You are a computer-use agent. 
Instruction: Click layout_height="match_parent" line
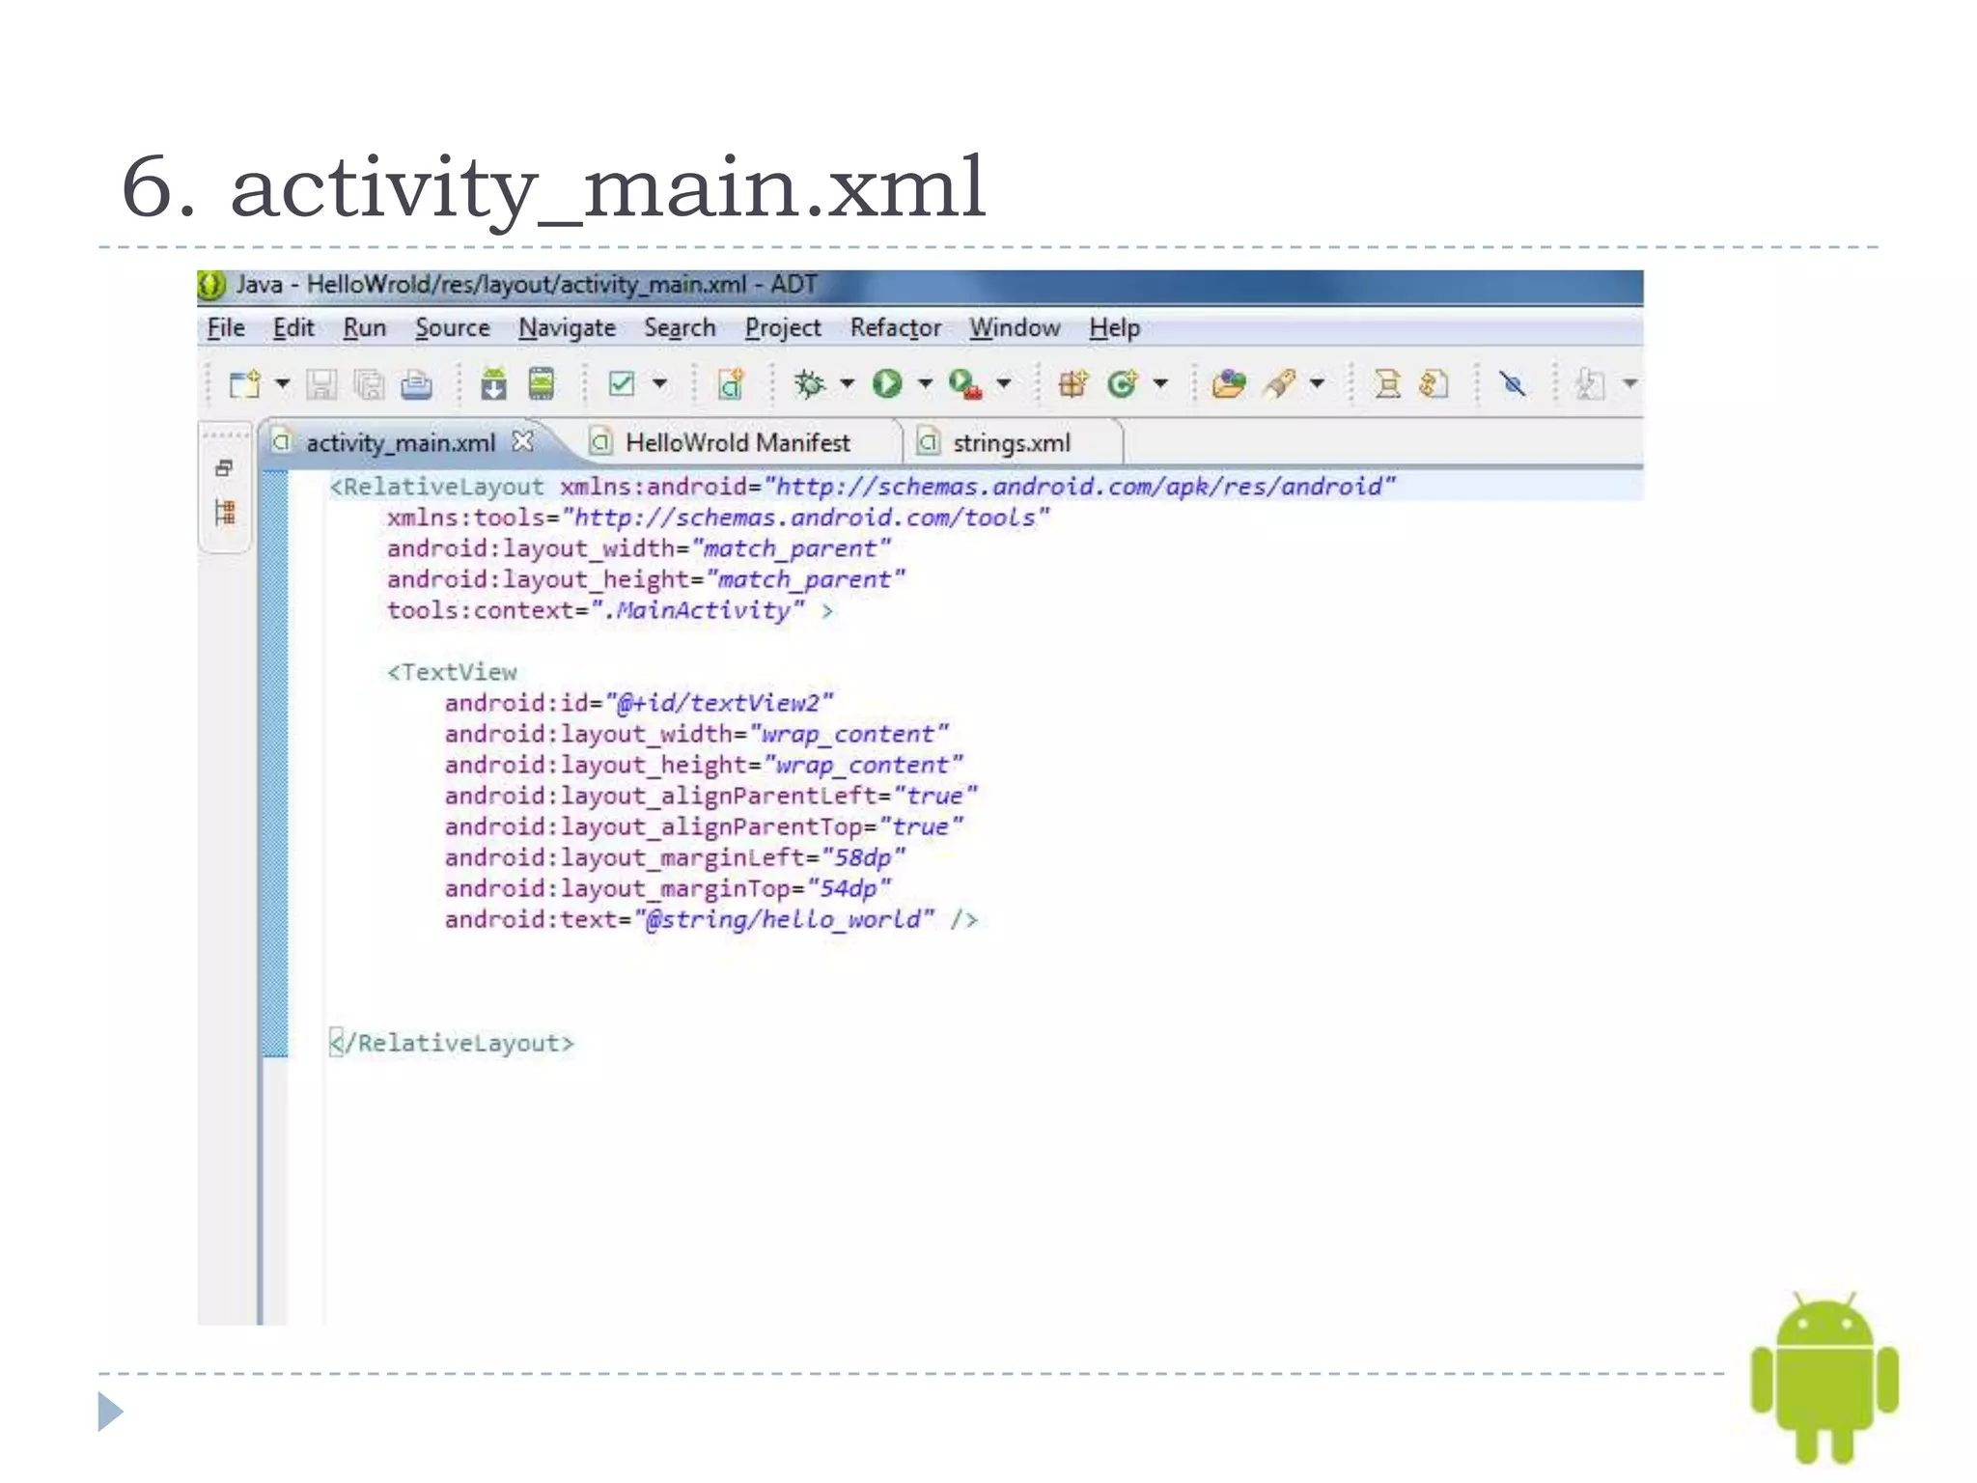click(x=646, y=579)
